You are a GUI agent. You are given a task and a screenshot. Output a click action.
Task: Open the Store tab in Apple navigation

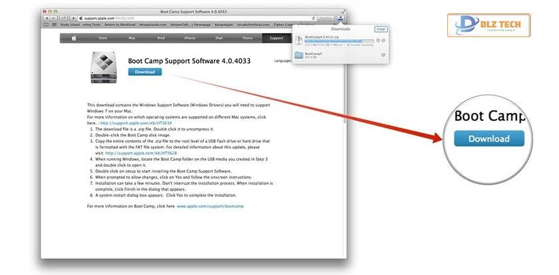(102, 38)
